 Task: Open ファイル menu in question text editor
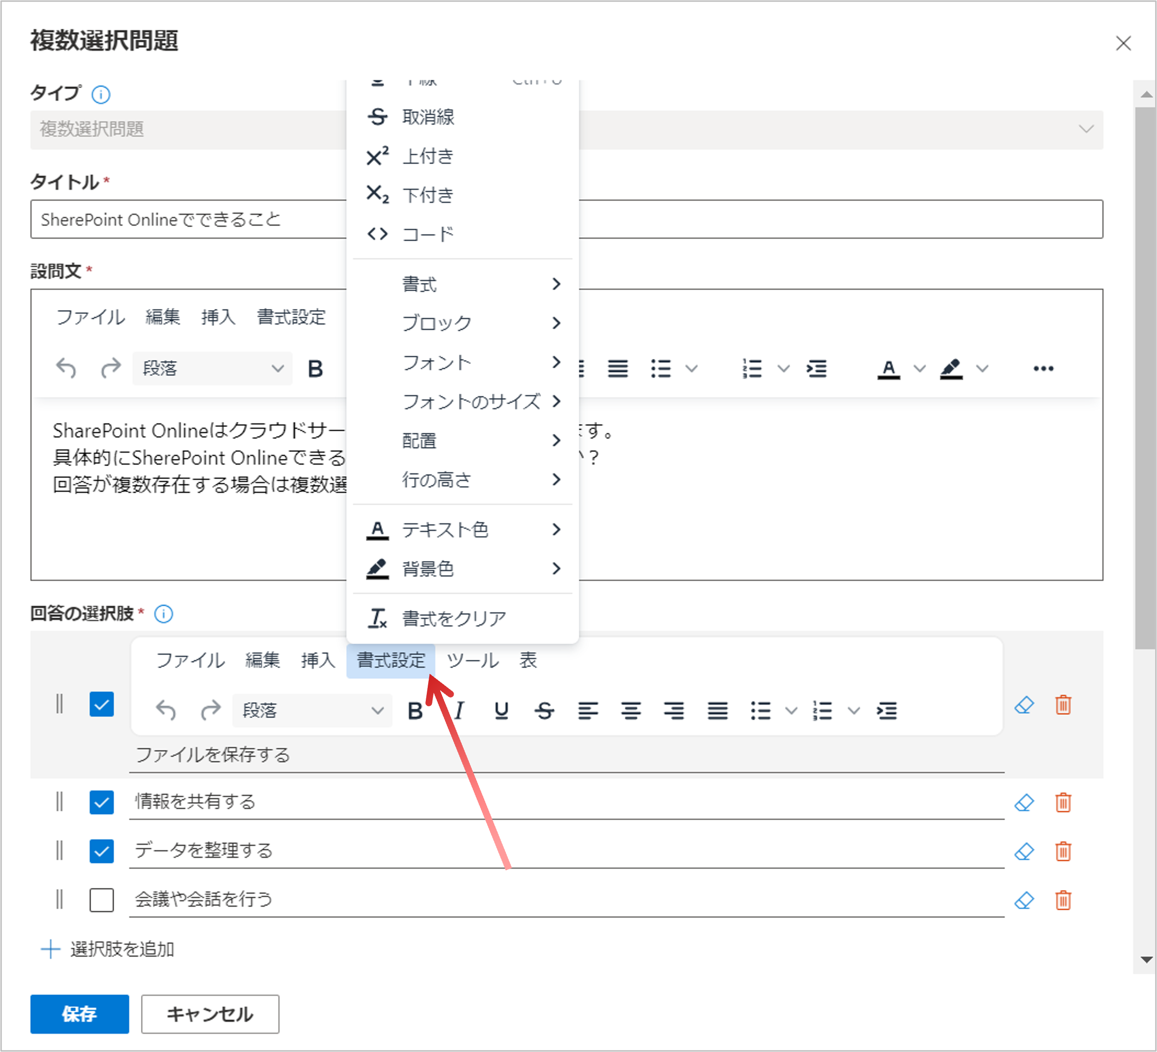(90, 317)
